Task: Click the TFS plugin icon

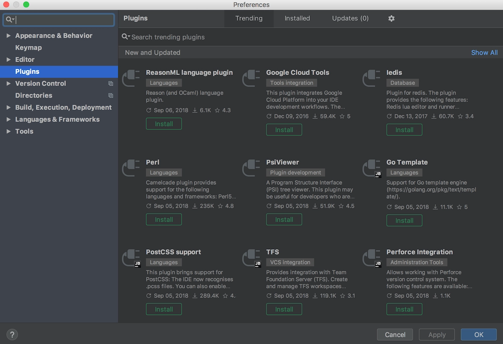Action: click(251, 258)
